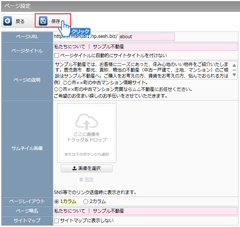This screenshot has width=240, height=227.
Task: Click the page URL field containing about
Action: pyautogui.click(x=147, y=37)
